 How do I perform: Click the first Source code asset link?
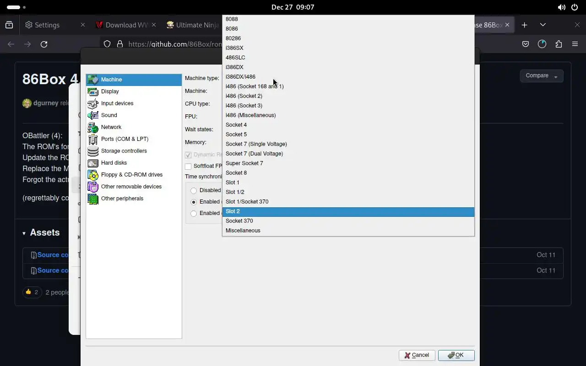coord(53,255)
